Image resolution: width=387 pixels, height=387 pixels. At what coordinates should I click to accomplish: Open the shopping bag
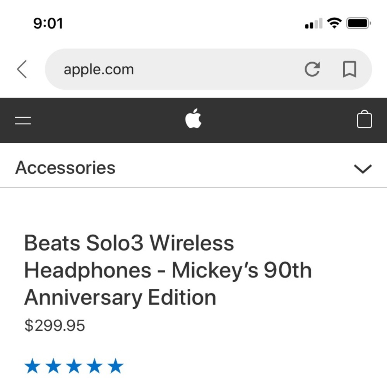pyautogui.click(x=364, y=120)
